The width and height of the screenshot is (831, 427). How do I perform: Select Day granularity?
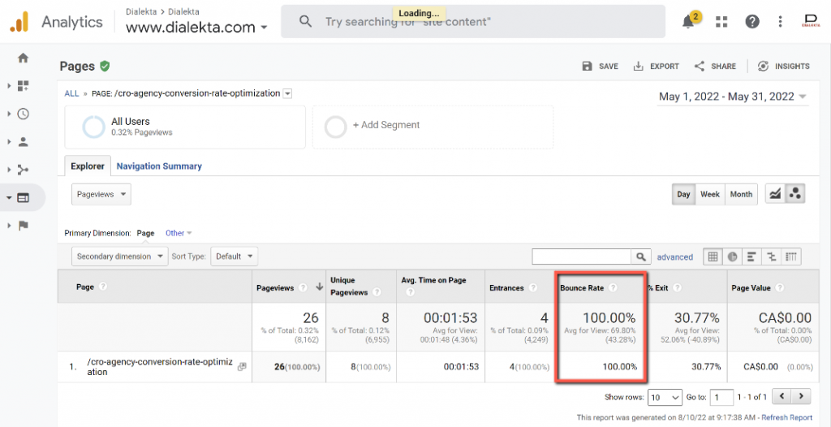click(683, 194)
